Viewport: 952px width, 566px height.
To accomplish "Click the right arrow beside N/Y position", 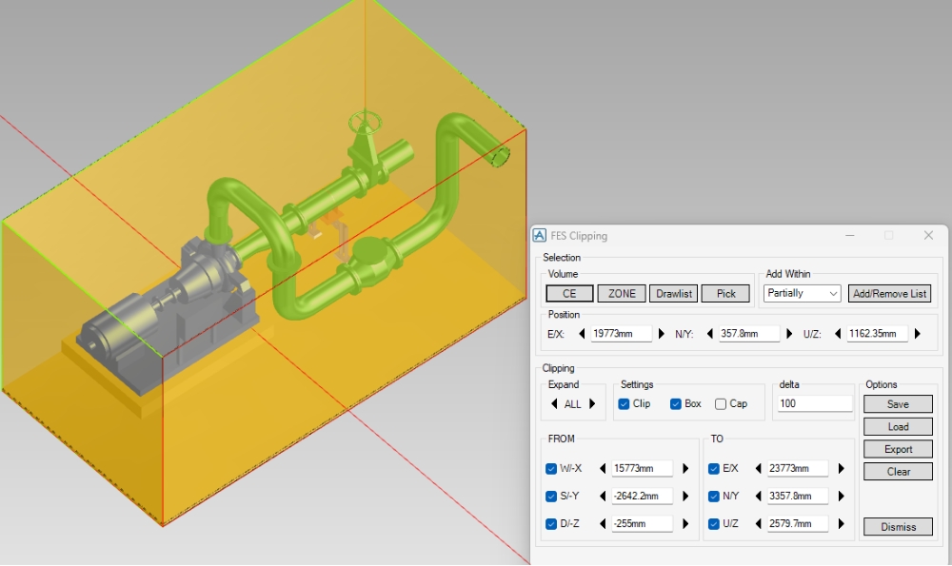I will pyautogui.click(x=789, y=334).
